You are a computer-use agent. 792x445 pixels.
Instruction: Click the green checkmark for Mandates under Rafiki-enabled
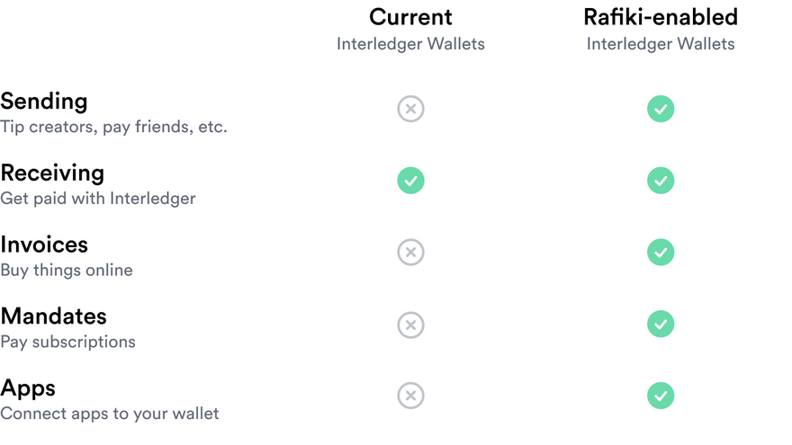point(661,324)
